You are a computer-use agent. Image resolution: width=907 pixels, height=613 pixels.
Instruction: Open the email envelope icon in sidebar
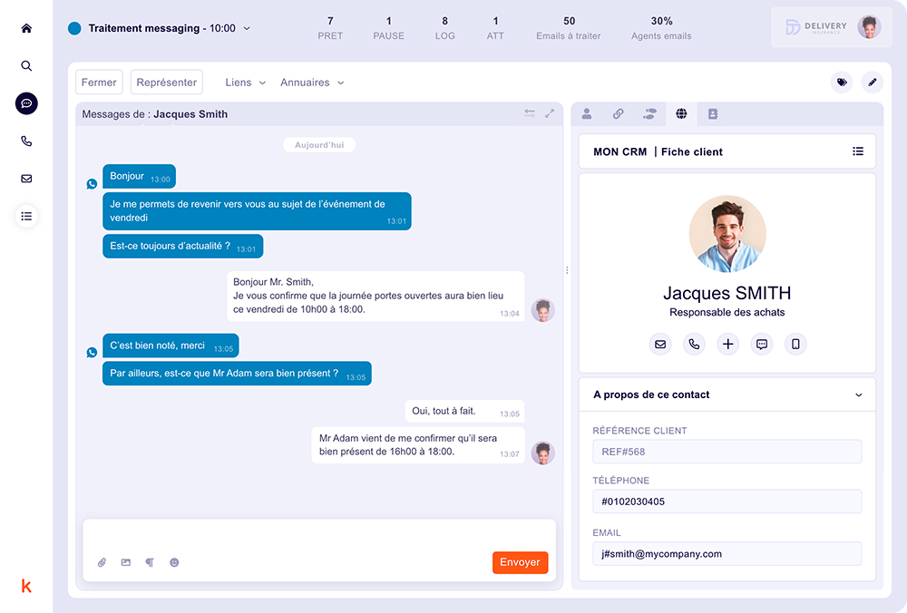point(26,179)
